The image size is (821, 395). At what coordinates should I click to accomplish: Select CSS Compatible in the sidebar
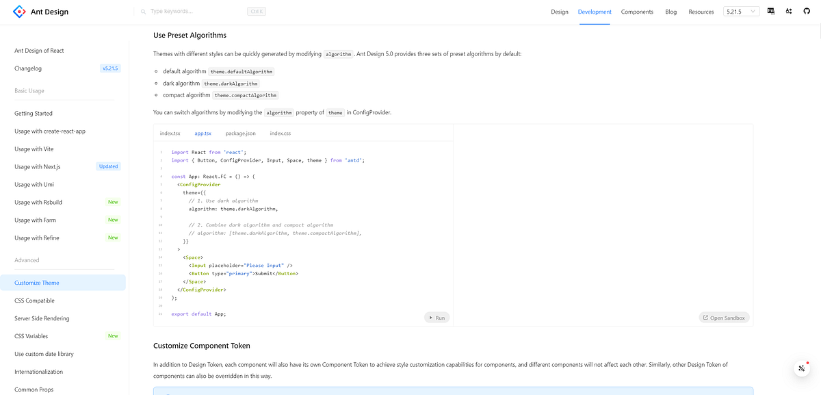pos(34,300)
